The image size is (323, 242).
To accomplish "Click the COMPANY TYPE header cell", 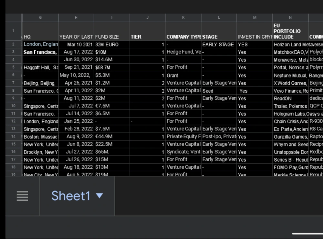I will click(x=183, y=31).
